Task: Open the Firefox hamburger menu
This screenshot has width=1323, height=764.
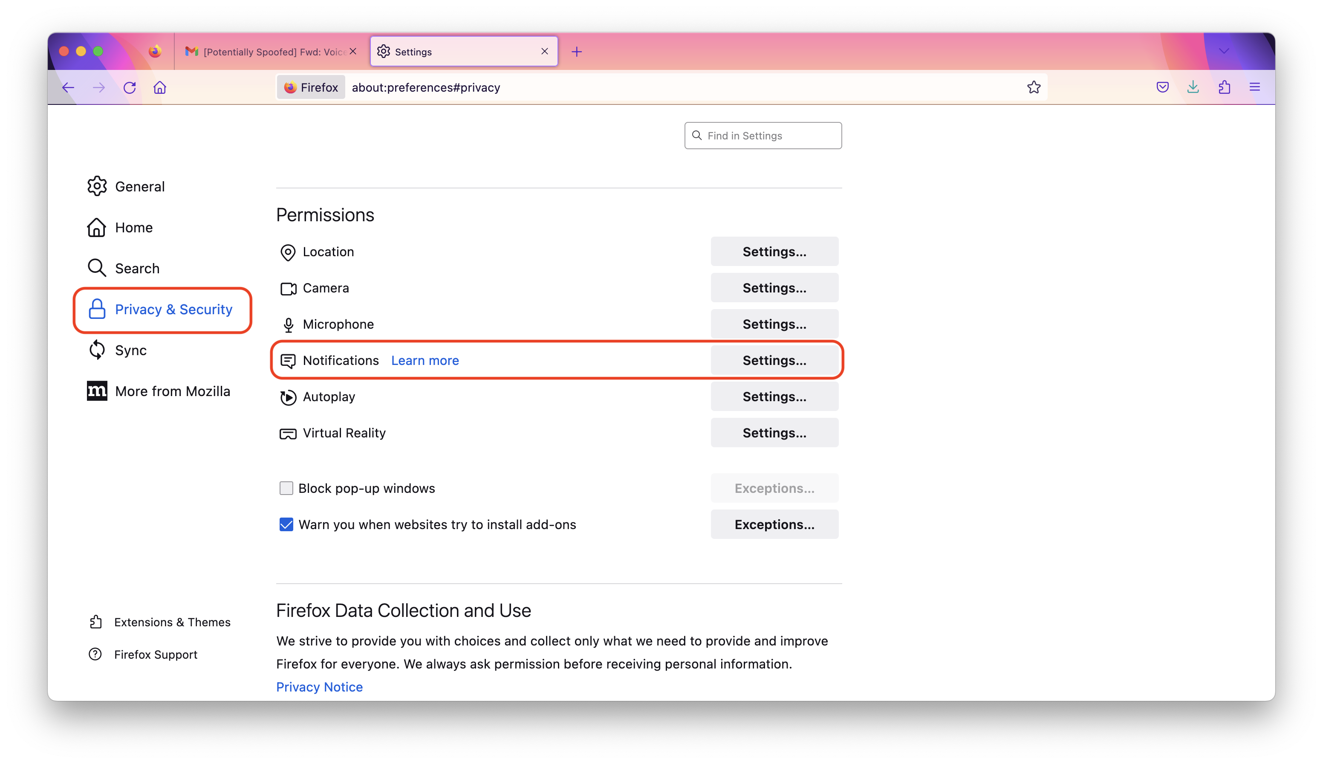Action: 1254,87
